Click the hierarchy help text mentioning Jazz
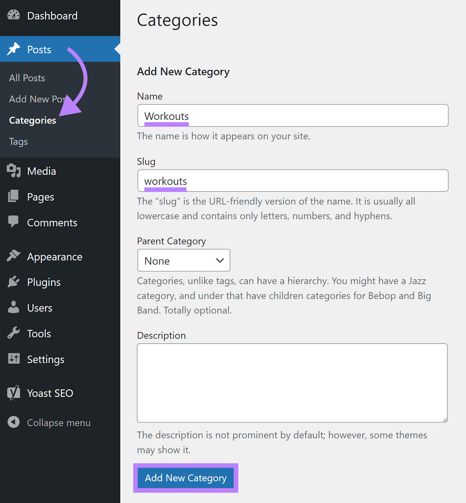466x503 pixels. (284, 296)
